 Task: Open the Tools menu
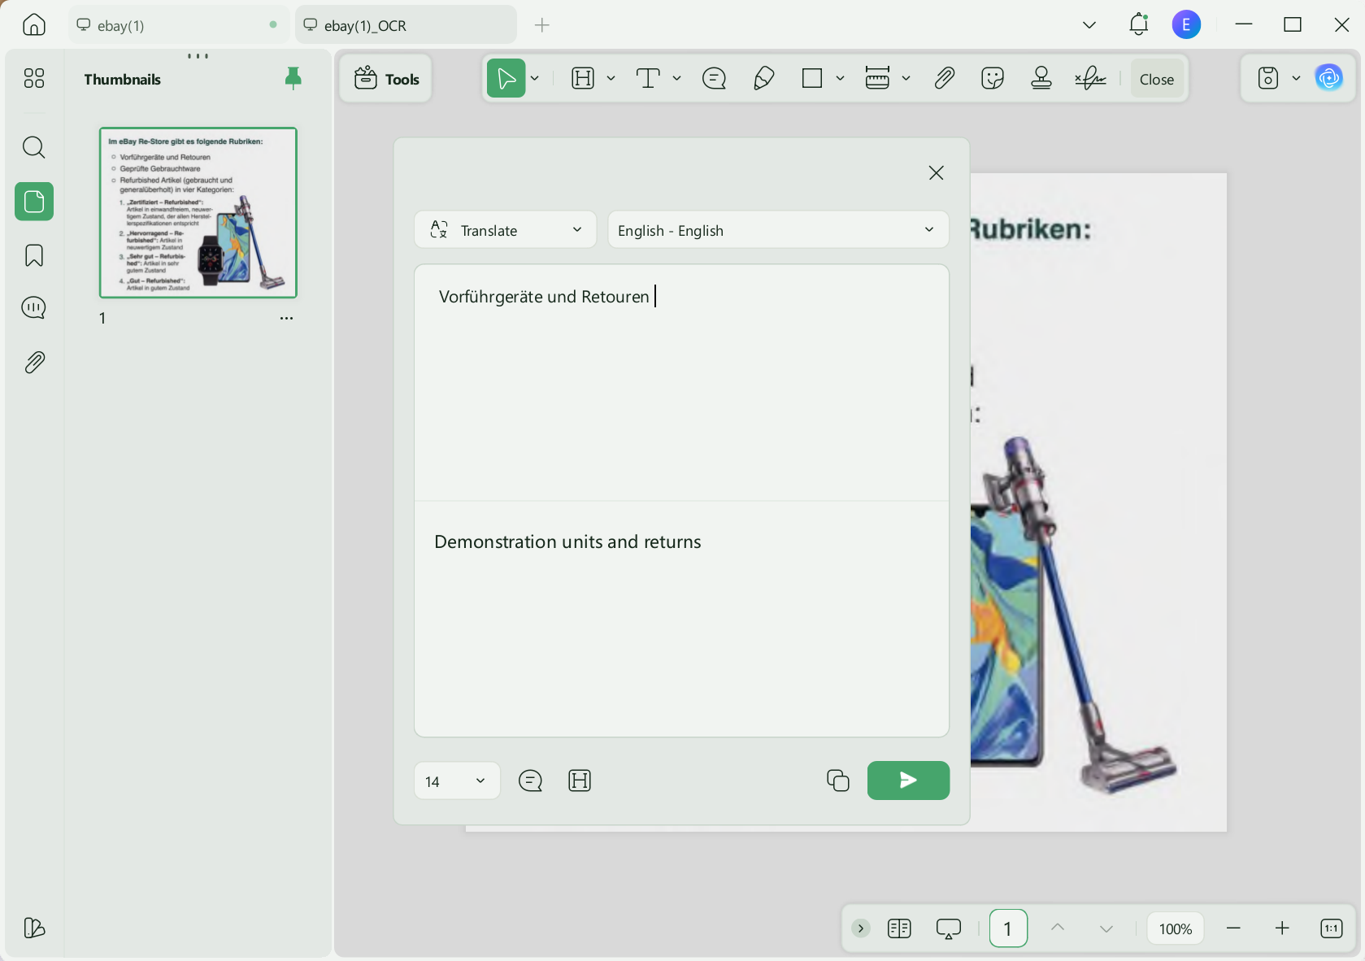(x=387, y=79)
